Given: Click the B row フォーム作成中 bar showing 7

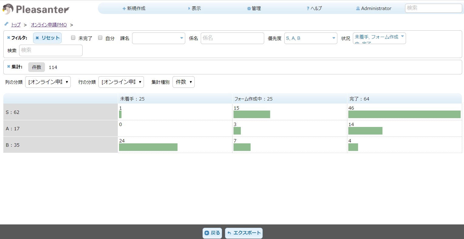Looking at the screenshot, I should point(242,147).
